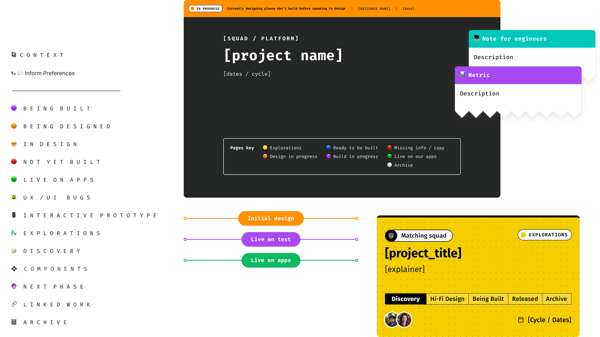Click the Description text in the Note for engineers card

493,57
